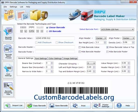Image resolution: width=138 pixels, height=112 pixels.
Task: Click the Save Barcode floppy disk button
Action: (58, 105)
